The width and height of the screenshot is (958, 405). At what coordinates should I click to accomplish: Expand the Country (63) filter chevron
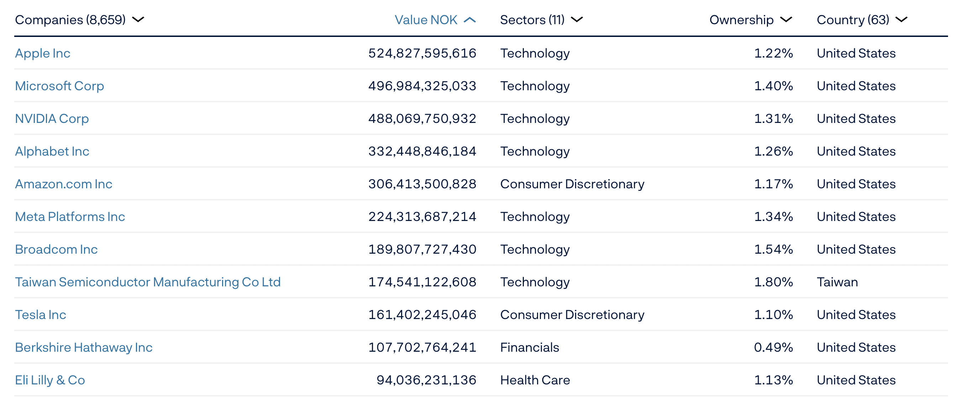[x=901, y=20]
